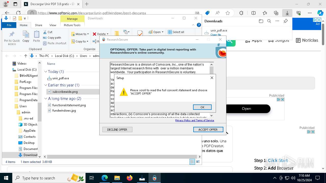Click Pin to Quick access icon
The image size is (326, 183).
12,38
